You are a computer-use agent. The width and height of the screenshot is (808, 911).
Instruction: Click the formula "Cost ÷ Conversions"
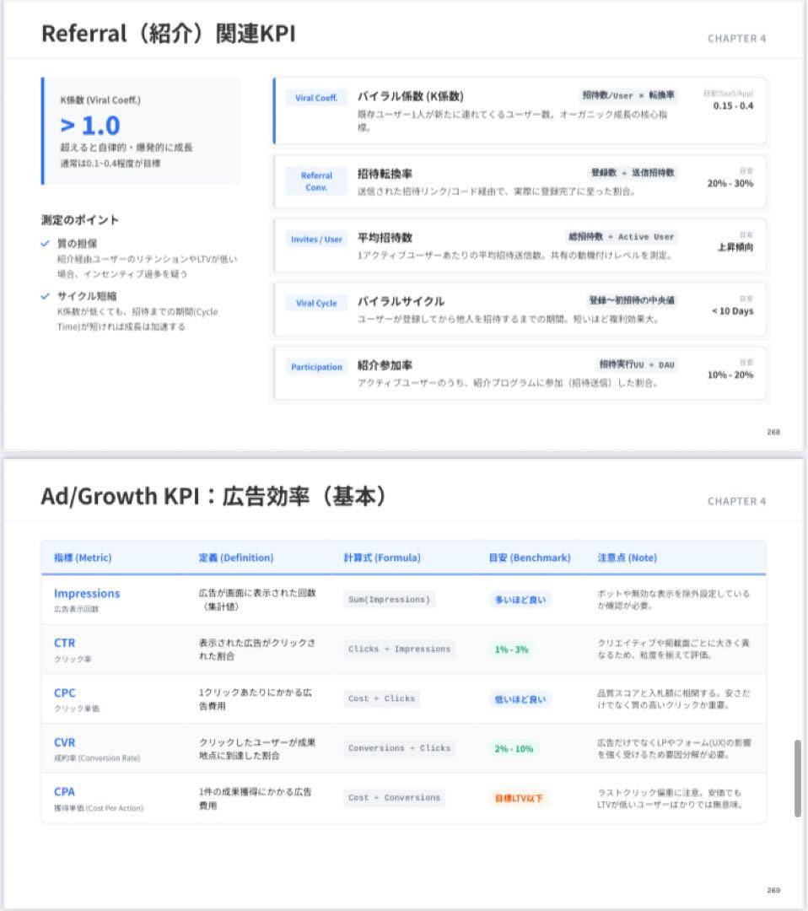(x=394, y=798)
